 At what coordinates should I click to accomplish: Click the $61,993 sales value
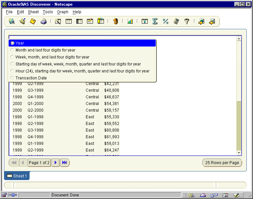pos(112,137)
